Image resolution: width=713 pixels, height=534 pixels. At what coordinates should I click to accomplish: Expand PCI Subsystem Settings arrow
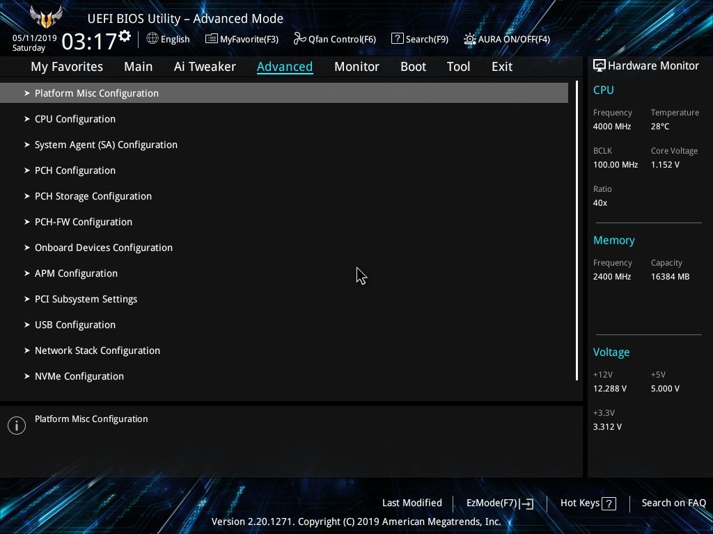point(27,299)
